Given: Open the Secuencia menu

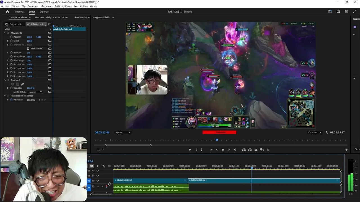Looking at the screenshot, I should [x=33, y=6].
